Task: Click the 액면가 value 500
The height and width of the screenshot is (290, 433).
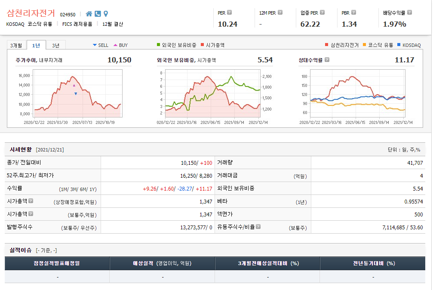Action: [418, 215]
